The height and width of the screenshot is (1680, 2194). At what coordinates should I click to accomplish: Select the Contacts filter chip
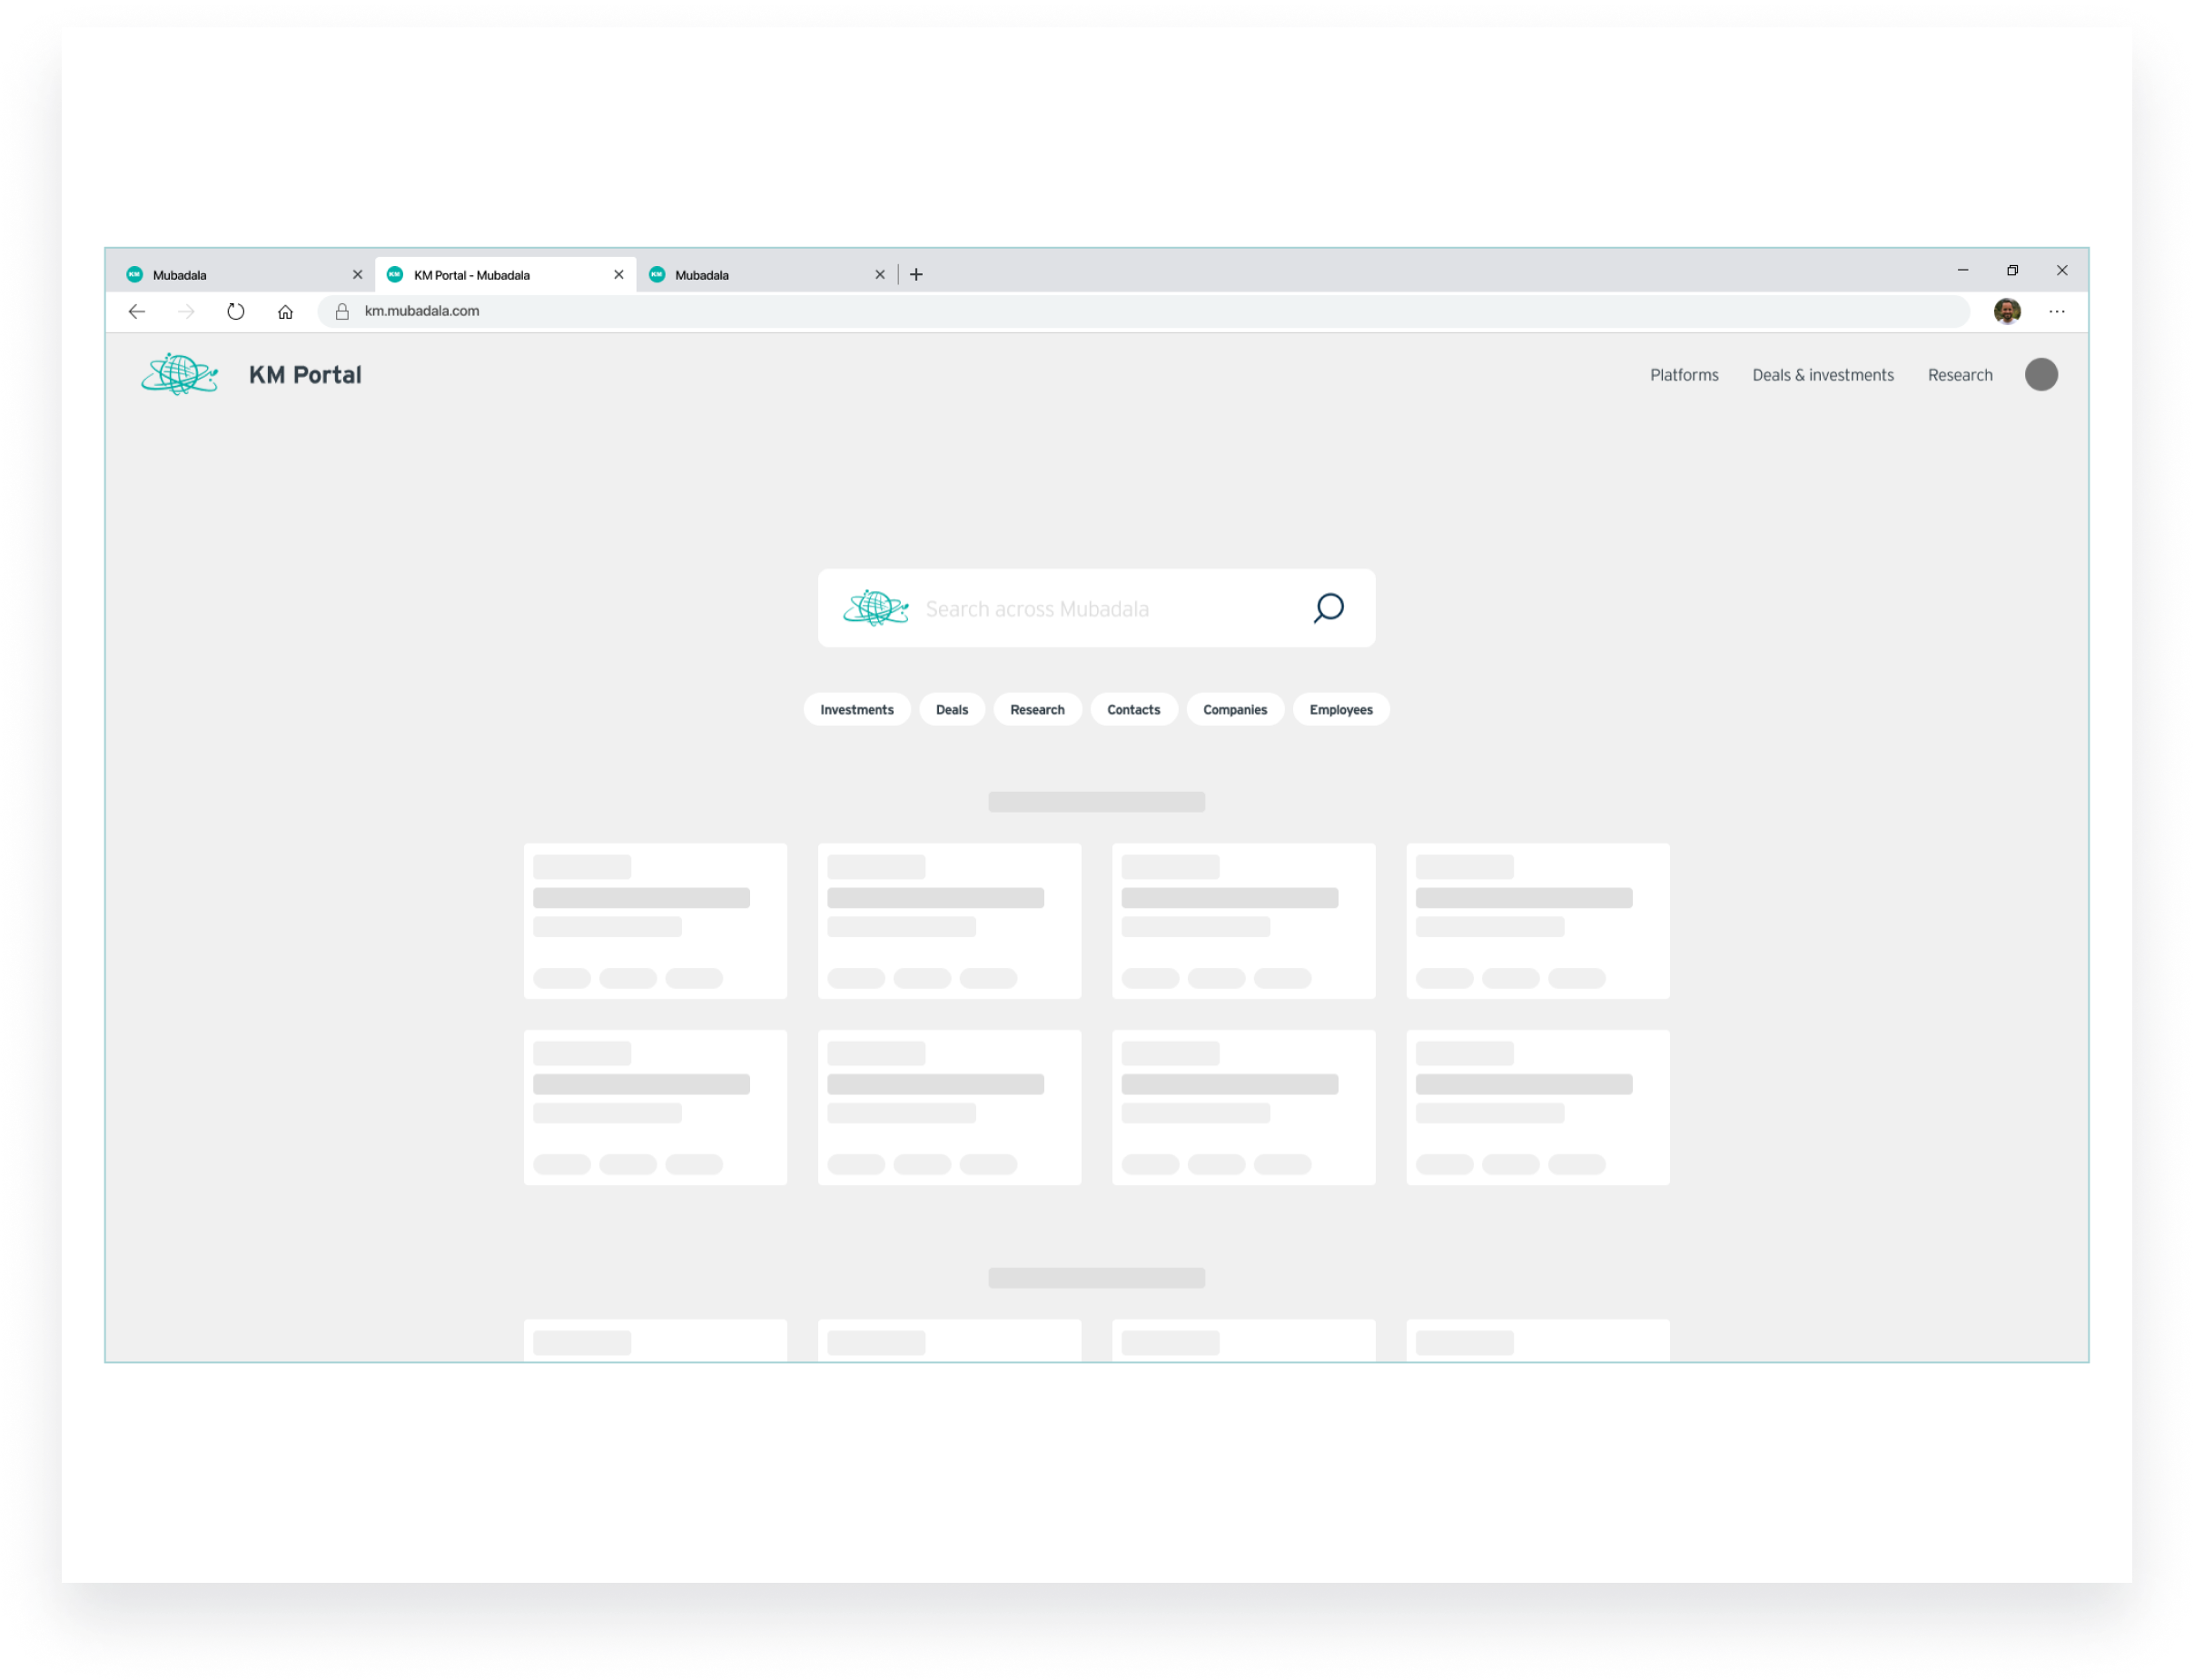pyautogui.click(x=1133, y=710)
